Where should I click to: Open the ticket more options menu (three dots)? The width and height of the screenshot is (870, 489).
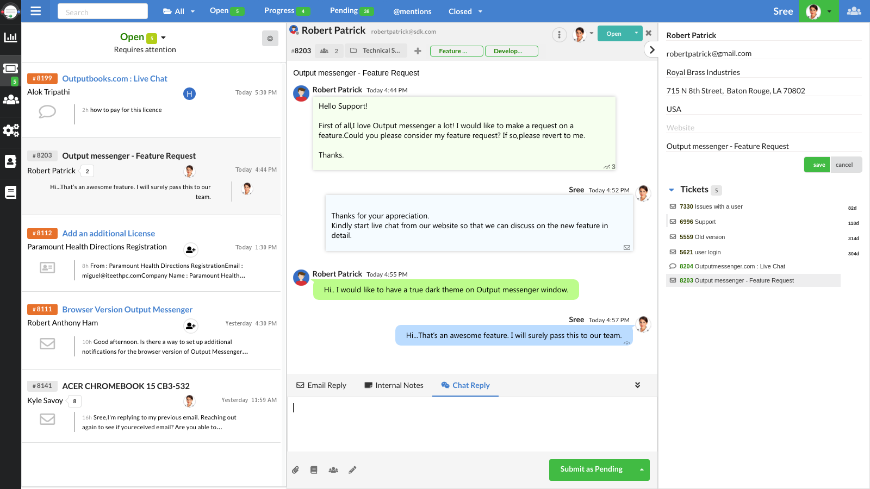pos(559,35)
